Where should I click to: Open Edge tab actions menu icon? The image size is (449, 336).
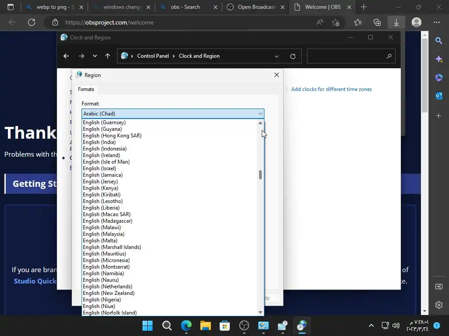tap(11, 7)
